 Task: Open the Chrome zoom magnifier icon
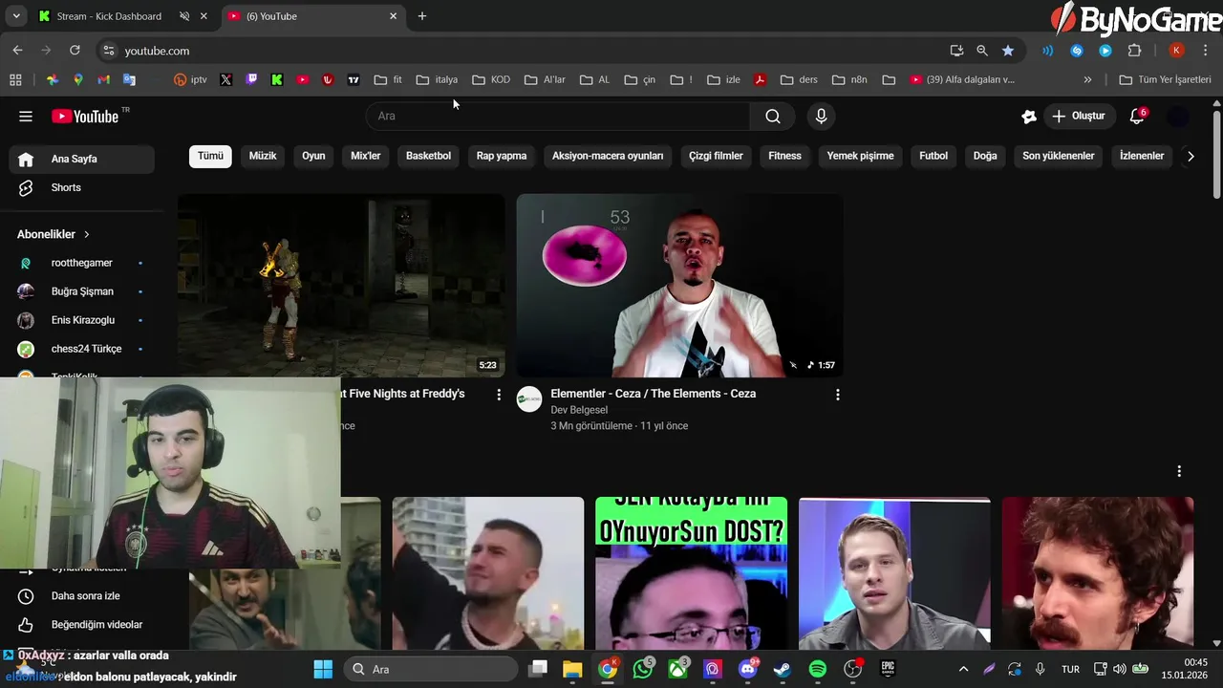click(x=982, y=51)
